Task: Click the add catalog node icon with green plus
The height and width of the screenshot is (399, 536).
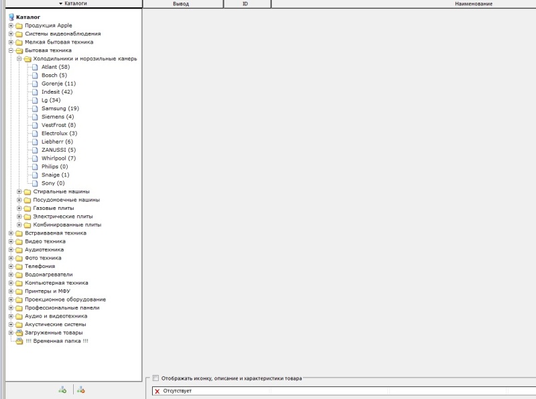Action: pos(62,390)
